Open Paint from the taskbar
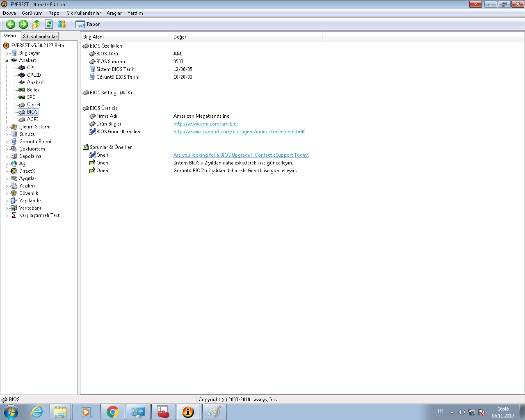The image size is (525, 420). pyautogui.click(x=214, y=412)
